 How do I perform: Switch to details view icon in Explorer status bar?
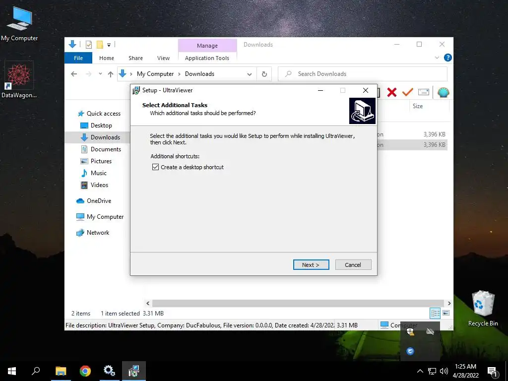(435, 313)
